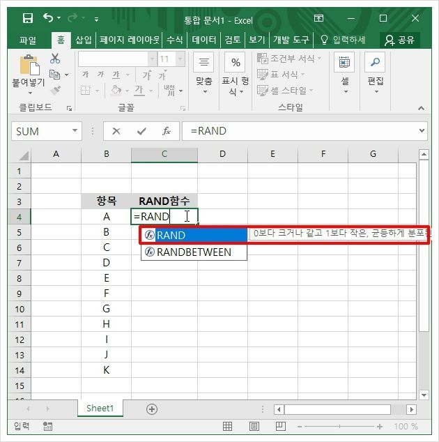Click the formula Cancel X icon
Image resolution: width=439 pixels, height=442 pixels.
coord(116,131)
